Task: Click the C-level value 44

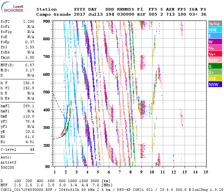Action: (32, 149)
